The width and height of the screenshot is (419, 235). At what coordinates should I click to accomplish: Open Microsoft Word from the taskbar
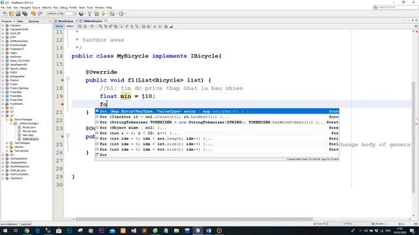click(208, 230)
